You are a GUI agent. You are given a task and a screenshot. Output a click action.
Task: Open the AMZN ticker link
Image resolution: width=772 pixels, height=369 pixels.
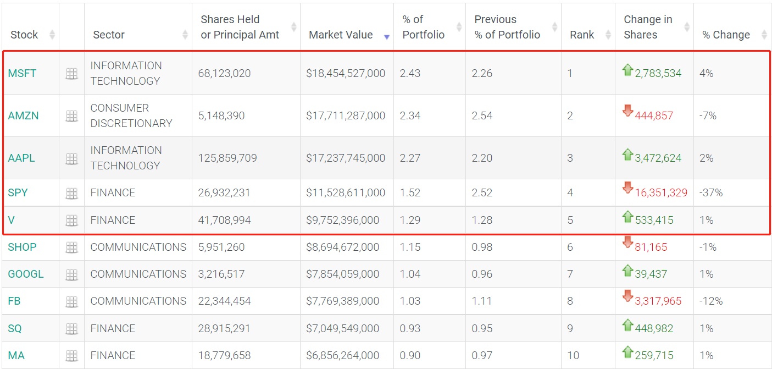click(x=23, y=116)
